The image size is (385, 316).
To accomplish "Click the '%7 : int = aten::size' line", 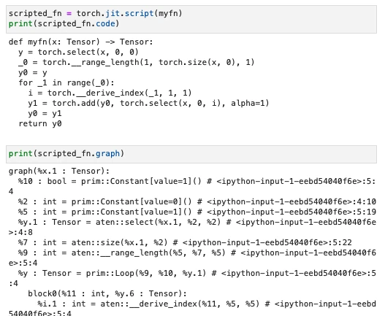I will 185,242.
